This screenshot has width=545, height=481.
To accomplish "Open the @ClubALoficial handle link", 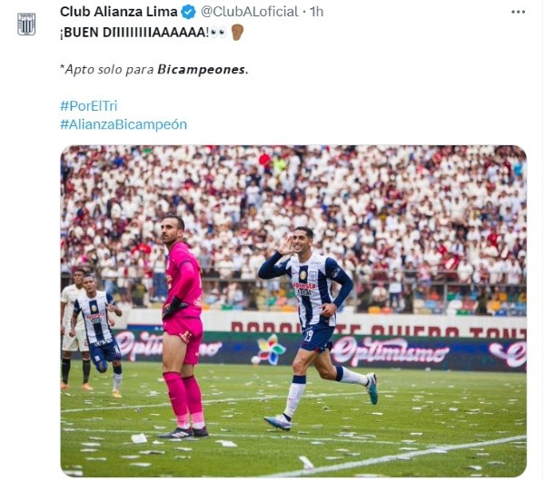I will pyautogui.click(x=250, y=12).
